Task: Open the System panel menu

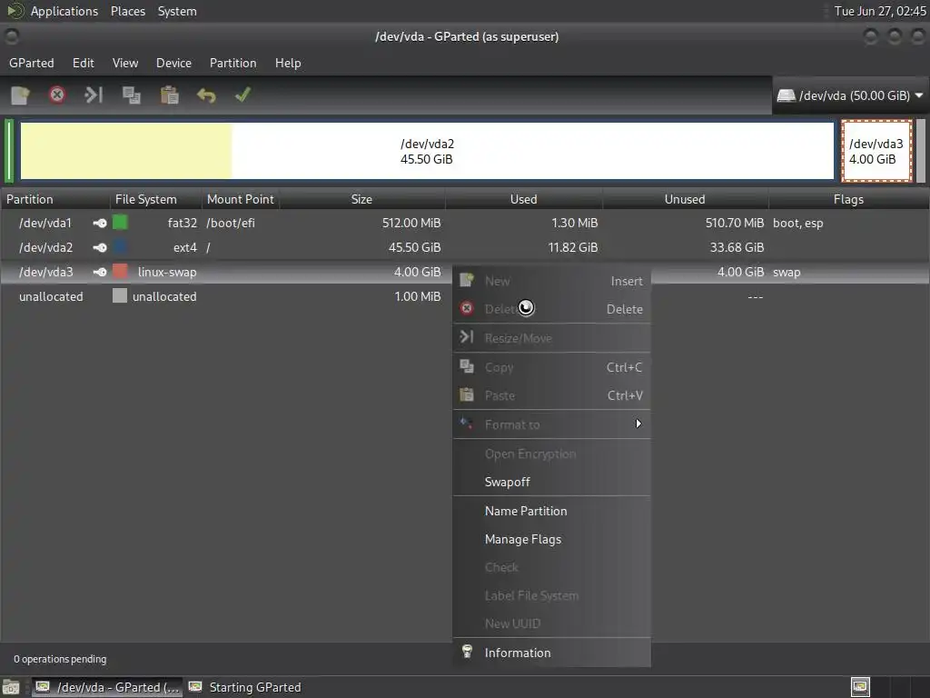Action: 177,11
